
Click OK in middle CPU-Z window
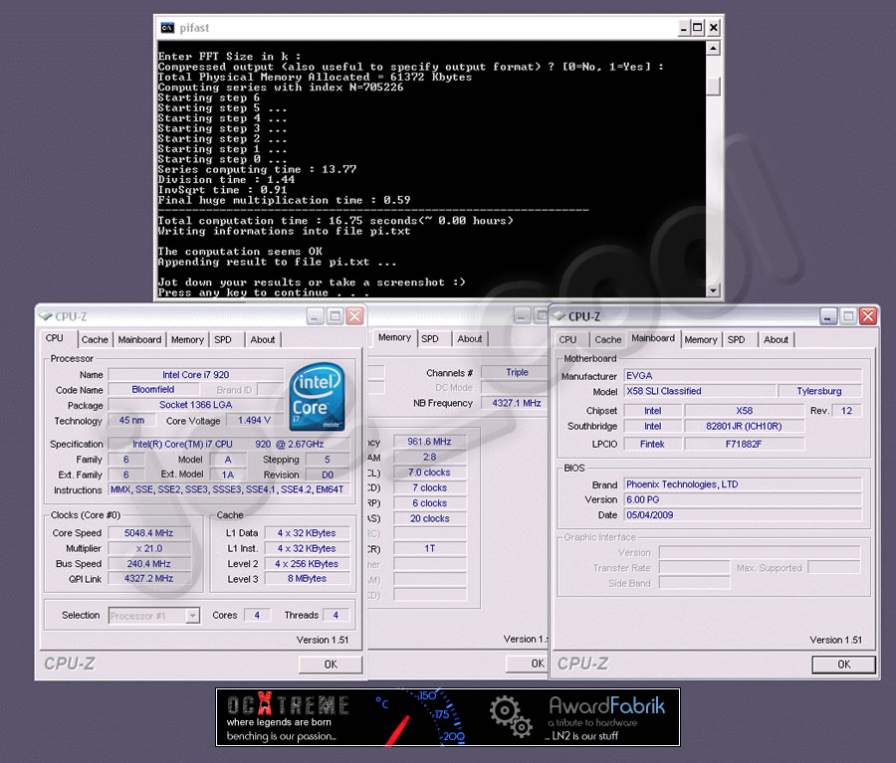pos(527,664)
